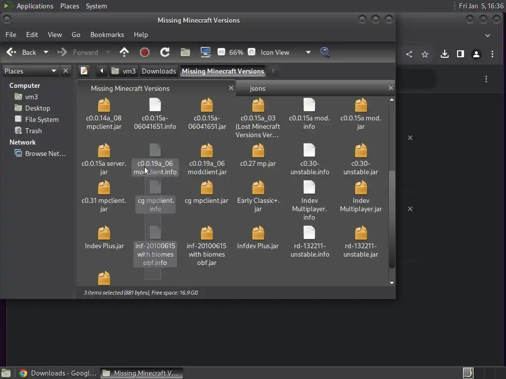Open c0.0.14a_08 mpclient.jar

104,114
